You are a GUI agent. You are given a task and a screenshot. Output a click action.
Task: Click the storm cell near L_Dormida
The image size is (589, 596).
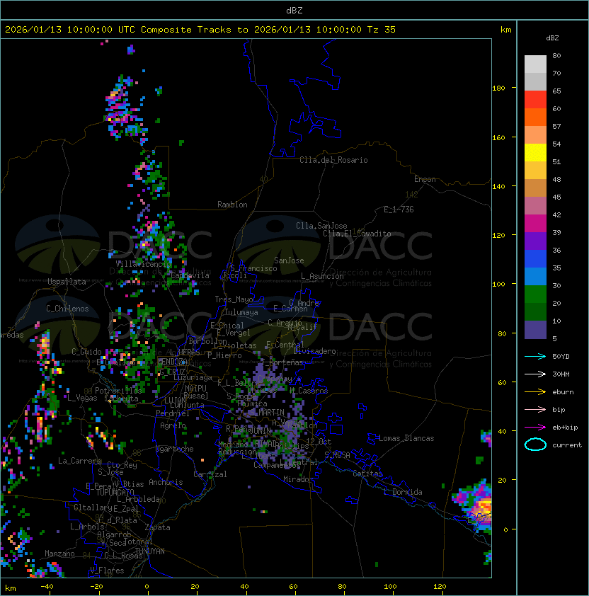(x=475, y=505)
